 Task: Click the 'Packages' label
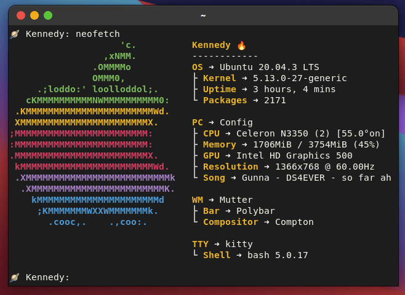tap(225, 101)
